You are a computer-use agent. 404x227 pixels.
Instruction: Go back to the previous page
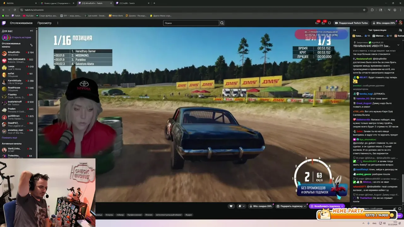click(x=3, y=10)
